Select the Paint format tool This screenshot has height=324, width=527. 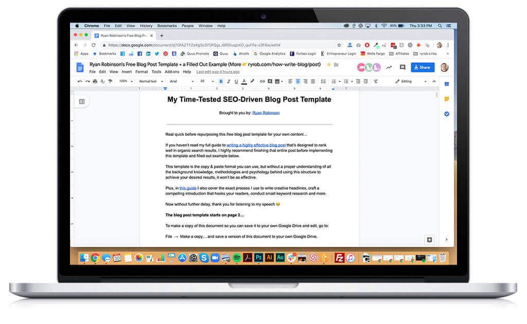110,81
